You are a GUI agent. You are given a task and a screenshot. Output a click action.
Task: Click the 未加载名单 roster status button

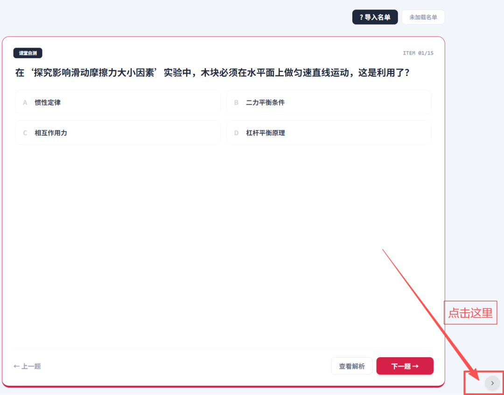click(x=423, y=17)
